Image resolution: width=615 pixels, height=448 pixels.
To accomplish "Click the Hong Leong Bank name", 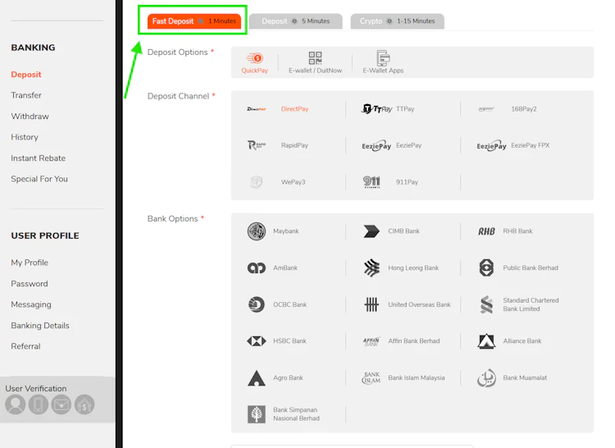I will point(413,268).
